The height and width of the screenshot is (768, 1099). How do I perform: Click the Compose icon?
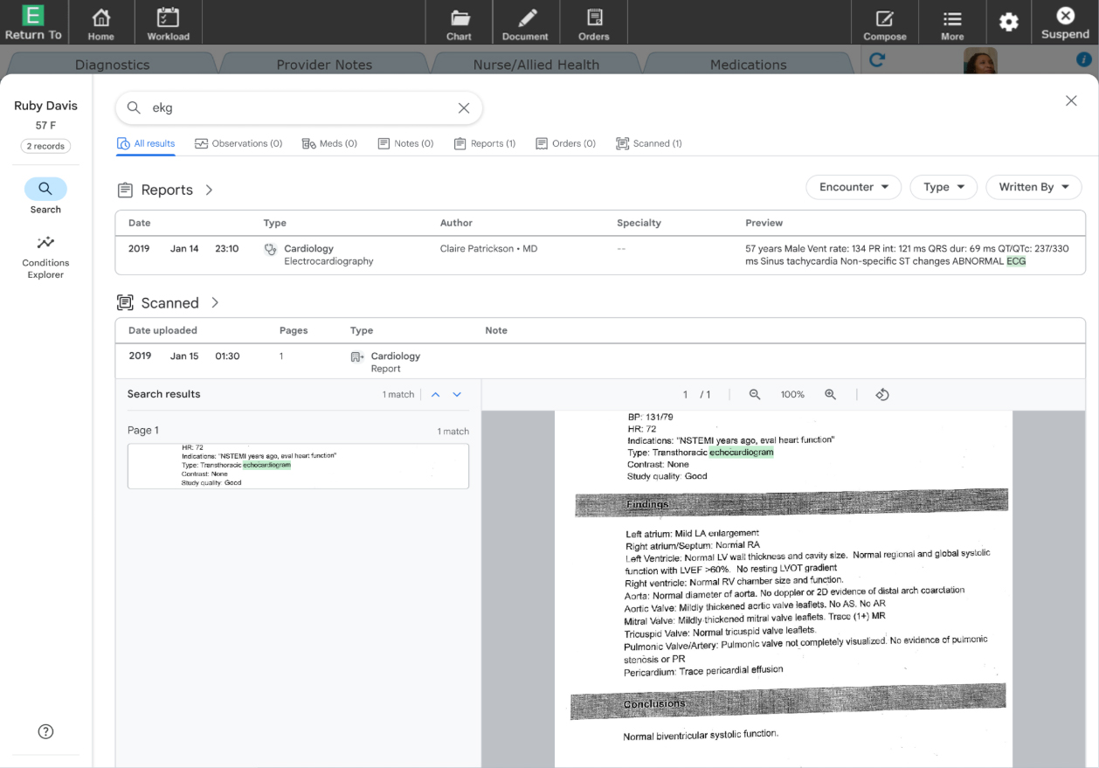(x=885, y=23)
